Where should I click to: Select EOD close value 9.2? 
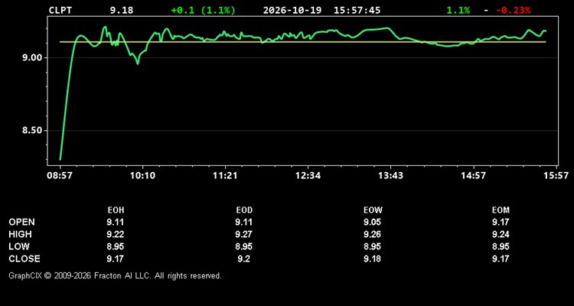tap(244, 259)
